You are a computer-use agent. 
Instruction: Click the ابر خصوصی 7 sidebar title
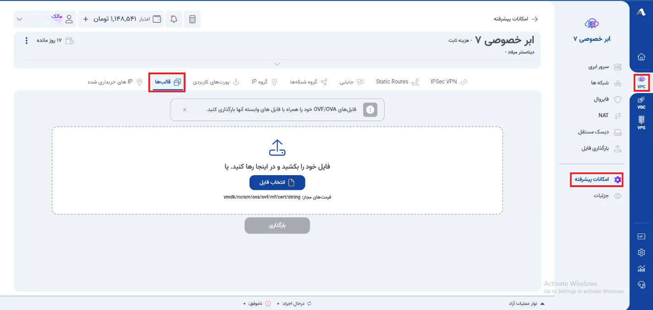pos(592,39)
